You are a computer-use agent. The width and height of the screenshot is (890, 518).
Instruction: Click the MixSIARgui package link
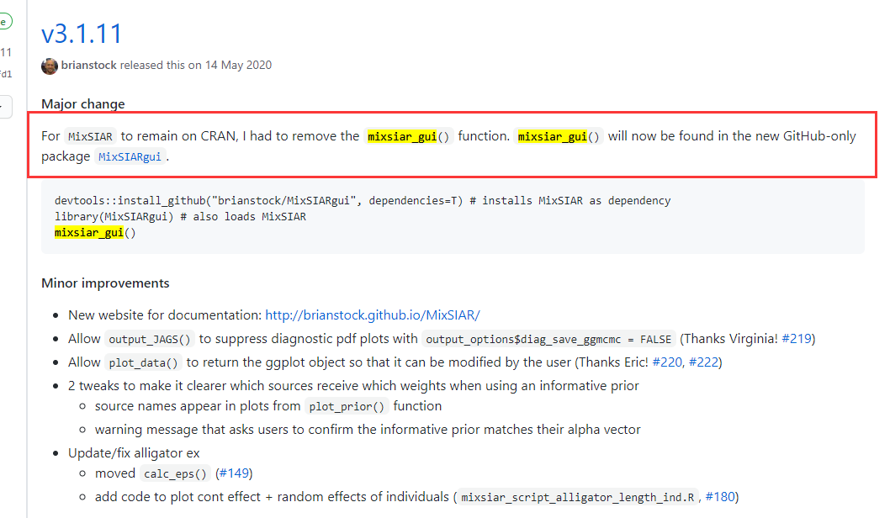click(x=131, y=157)
